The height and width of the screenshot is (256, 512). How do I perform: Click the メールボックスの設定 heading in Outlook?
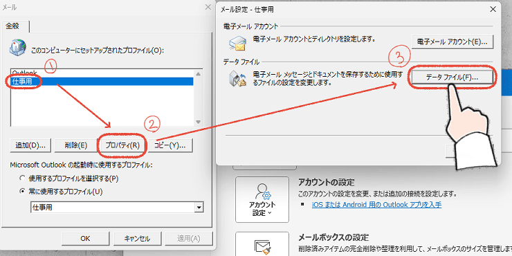coord(333,237)
